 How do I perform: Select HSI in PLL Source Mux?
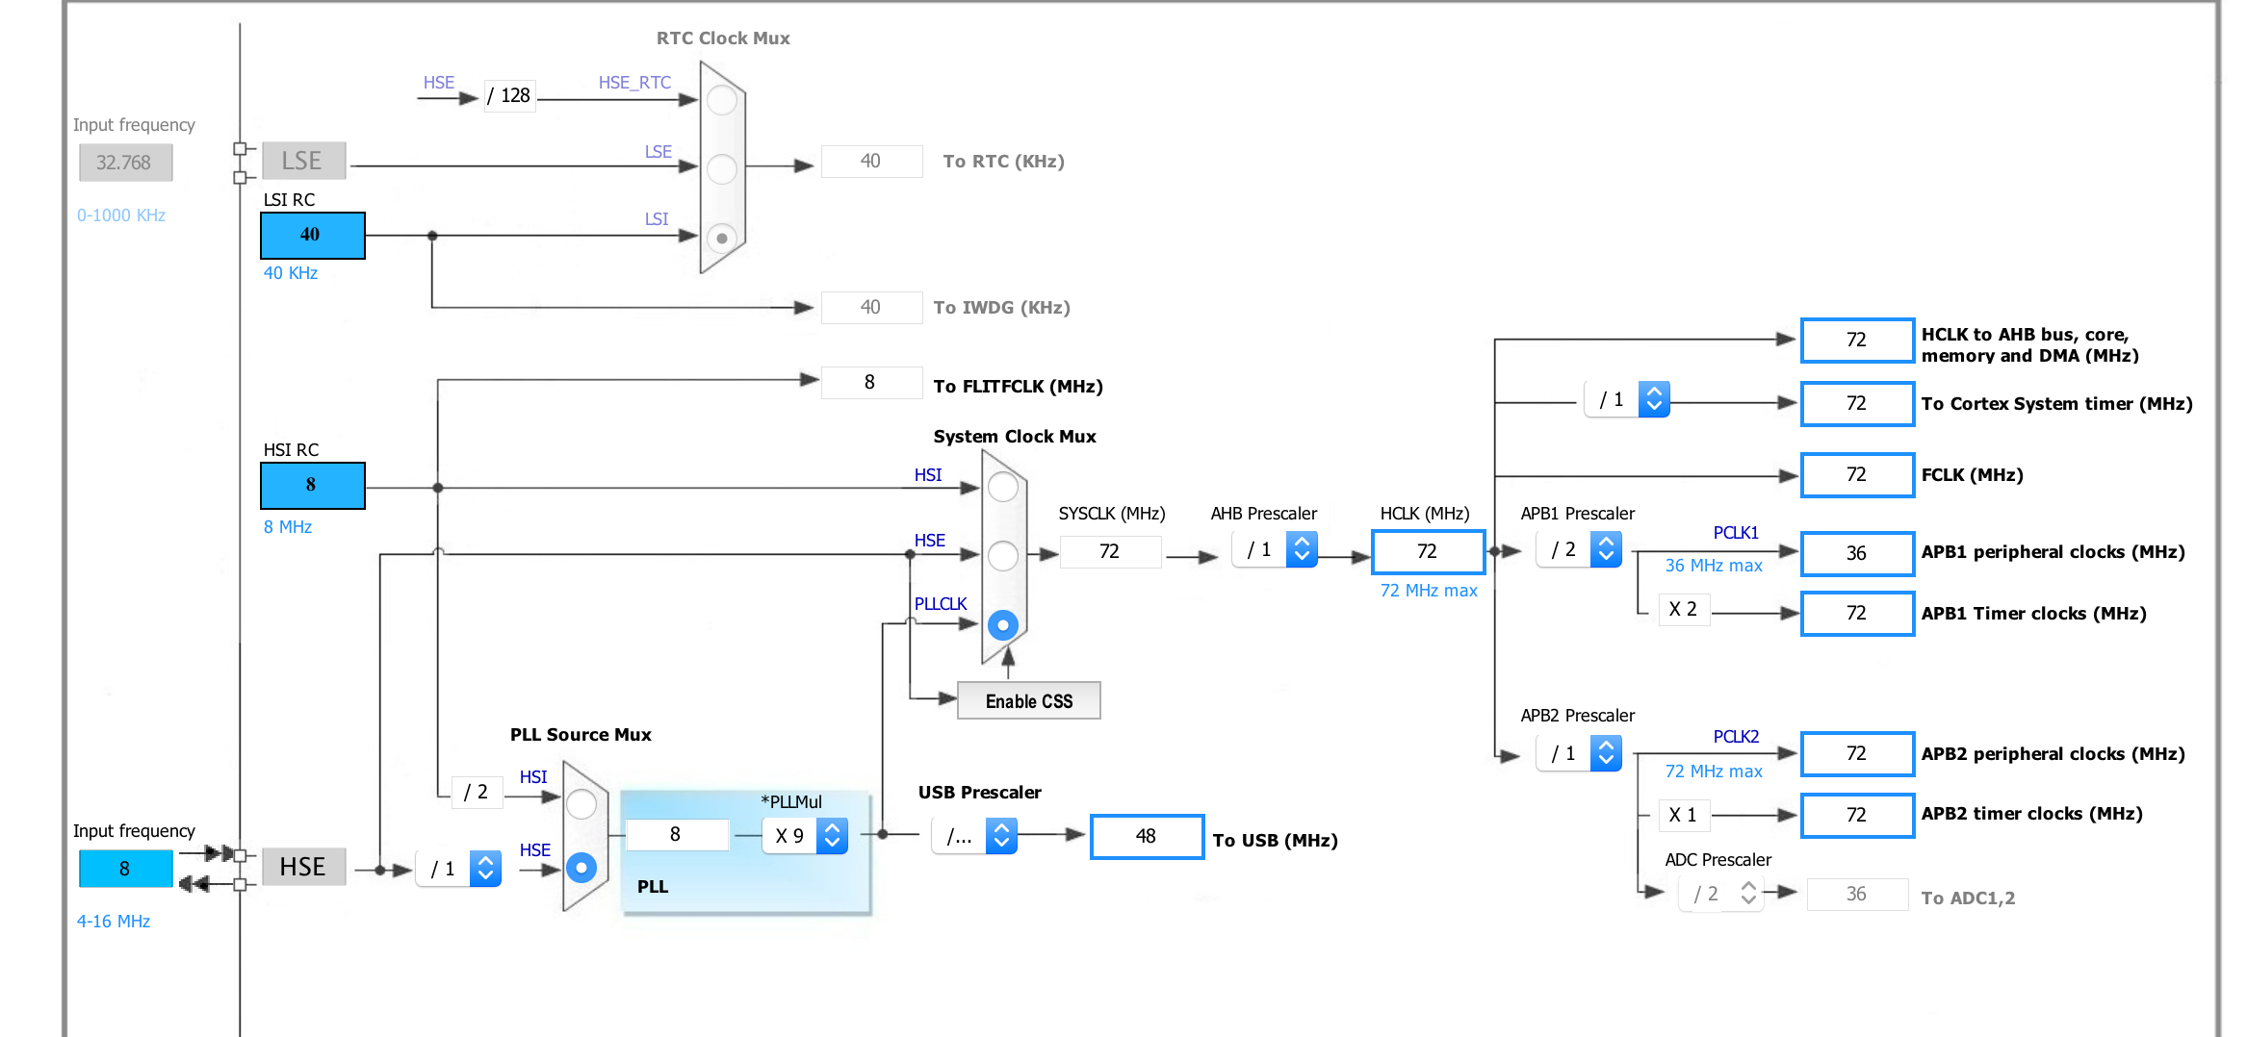(x=581, y=804)
